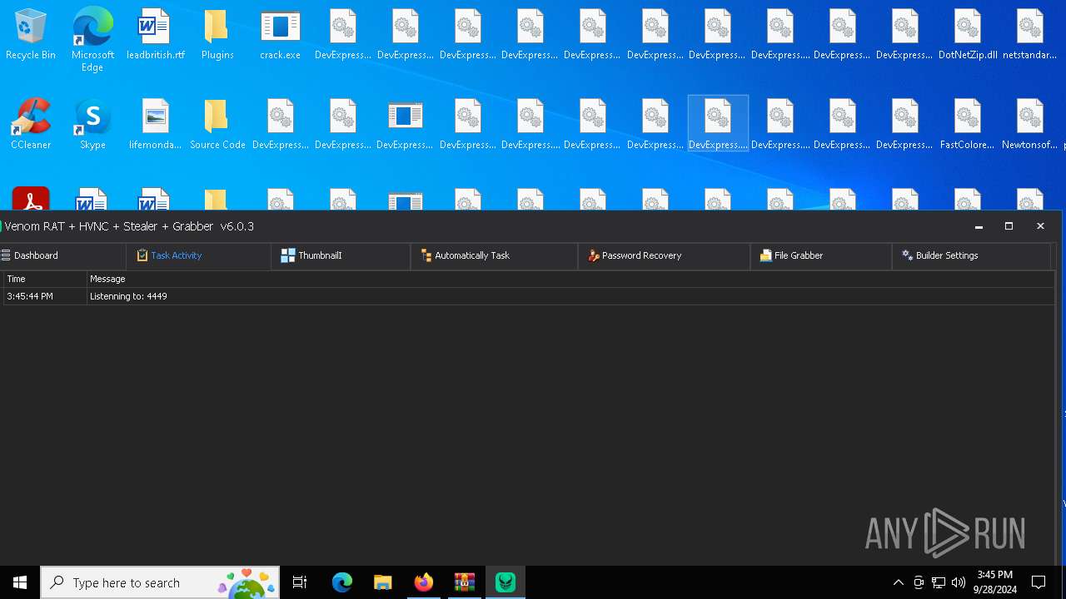Screen dimensions: 1066x599
Task: Open the network tray icon
Action: point(939,582)
